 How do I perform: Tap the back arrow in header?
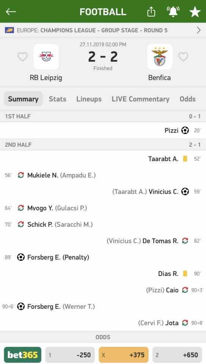11,12
